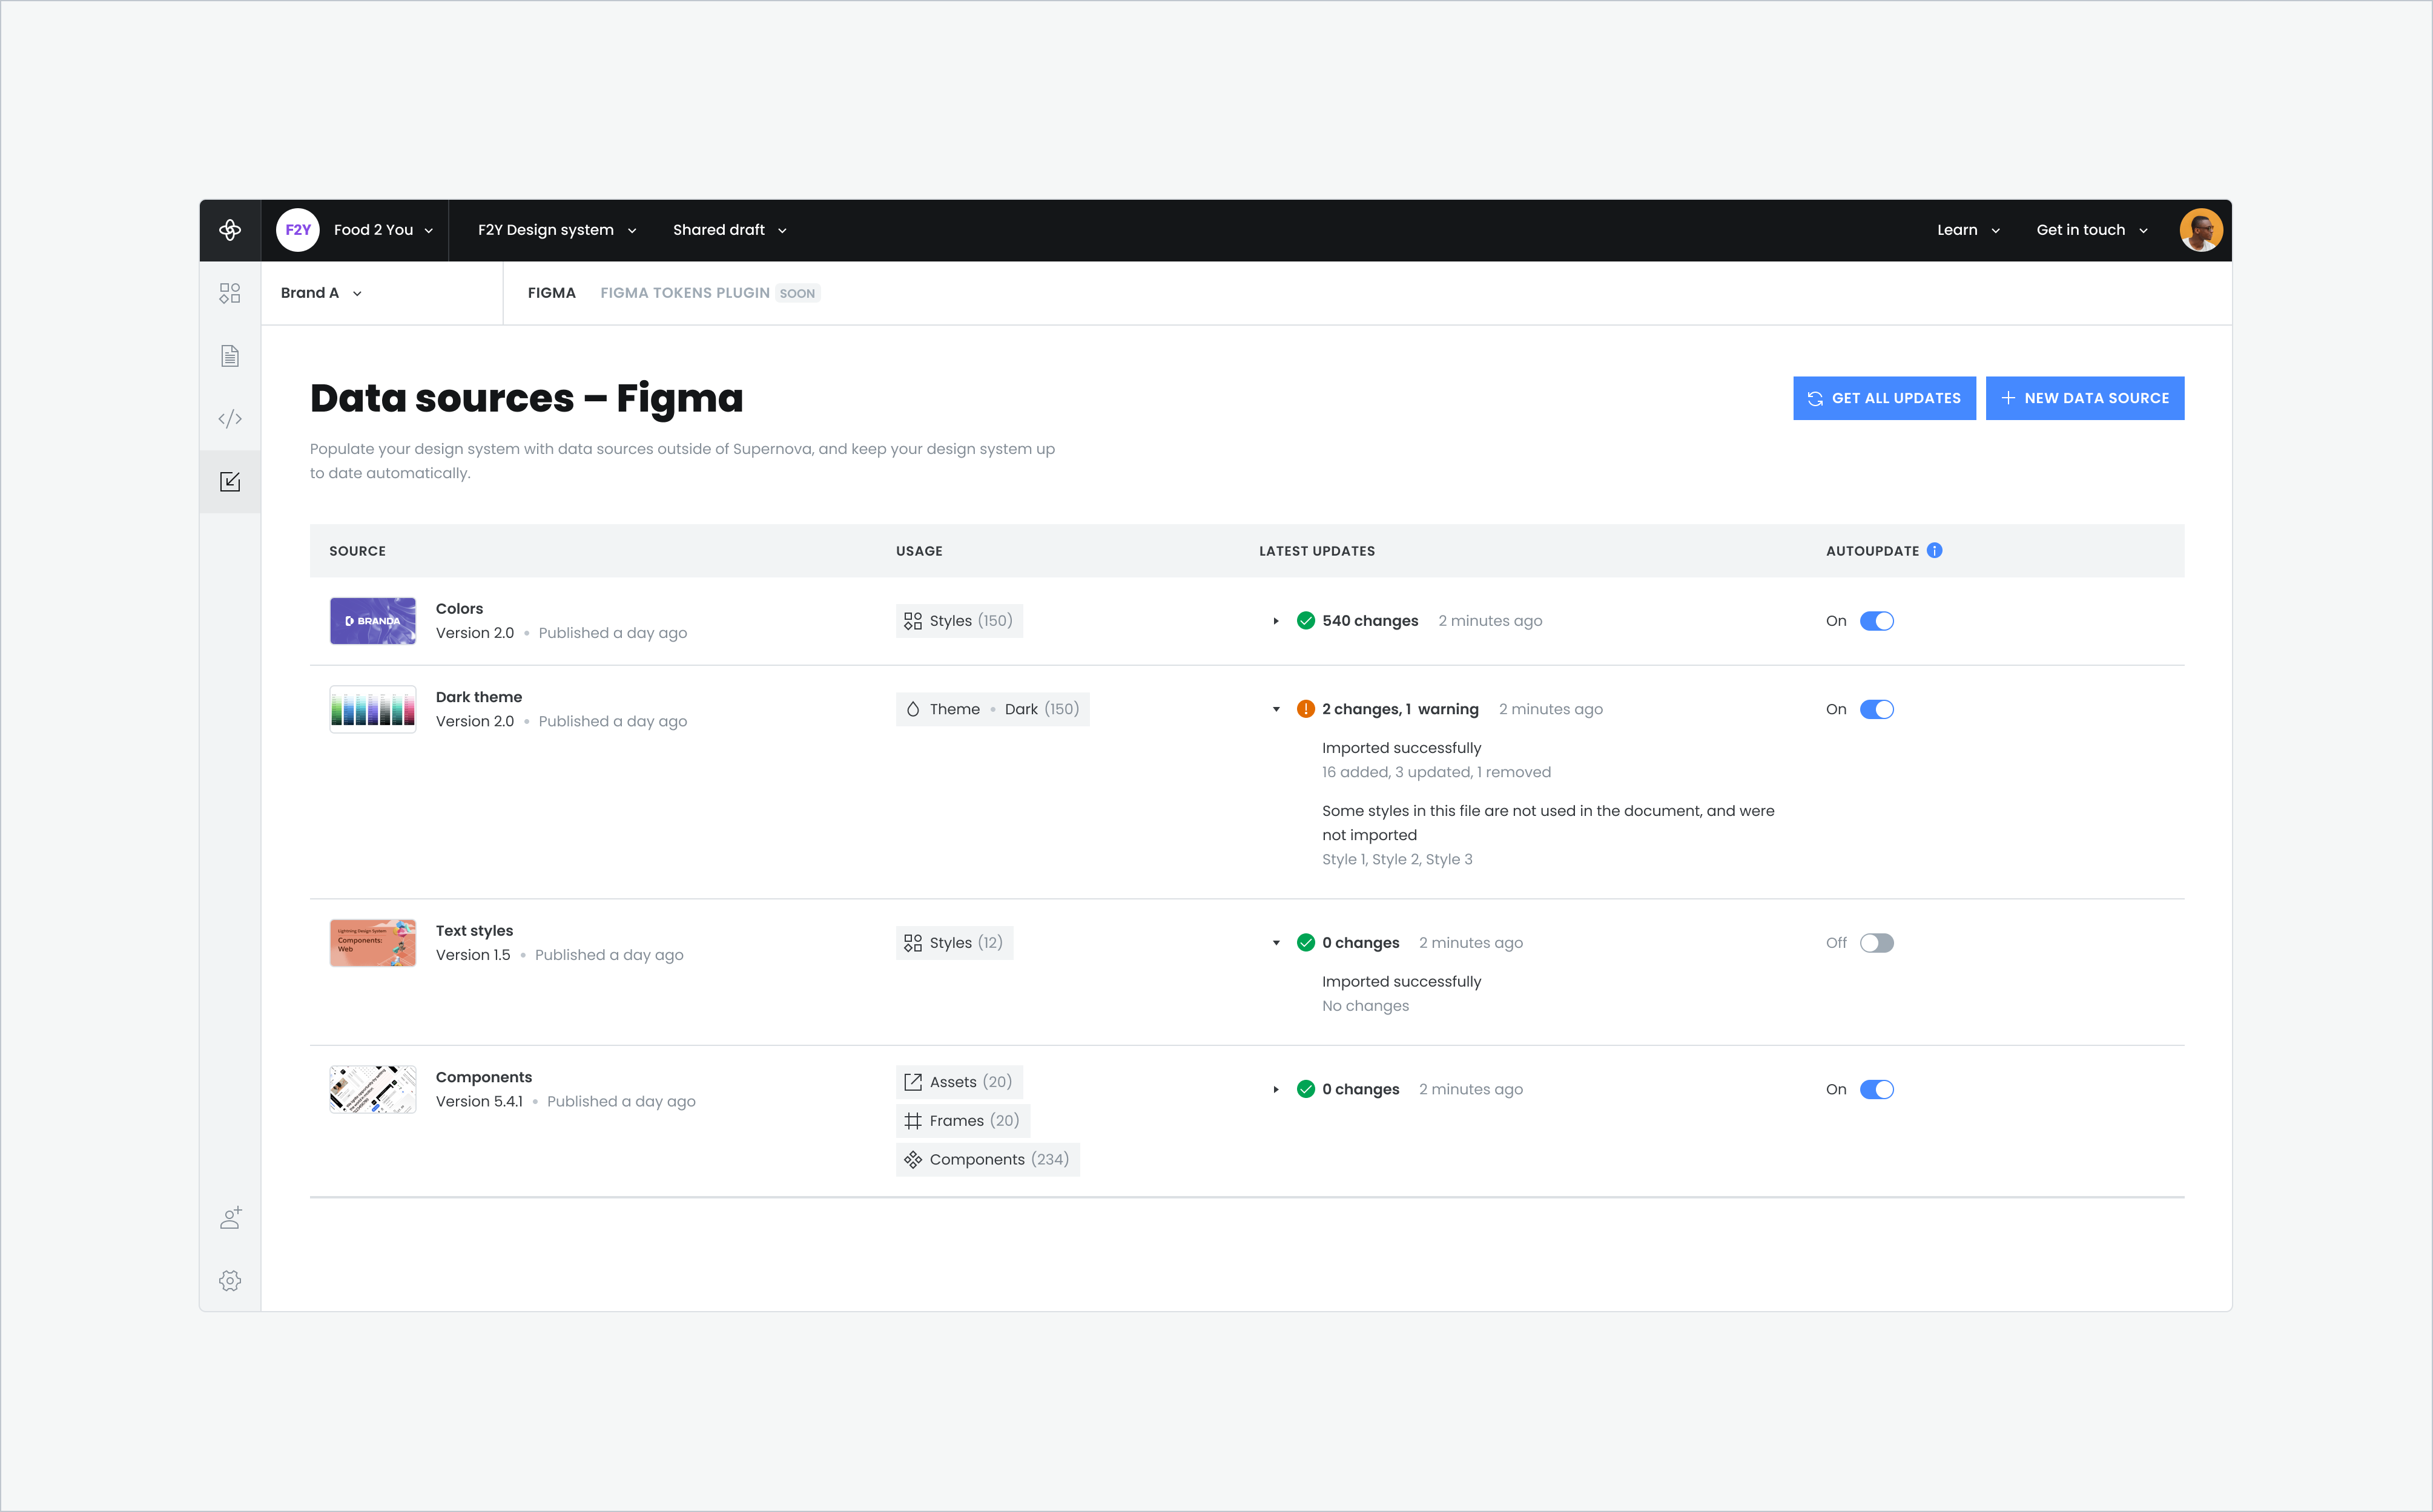This screenshot has height=1512, width=2433.
Task: Open the Food 2 You workspace dropdown
Action: tap(383, 230)
